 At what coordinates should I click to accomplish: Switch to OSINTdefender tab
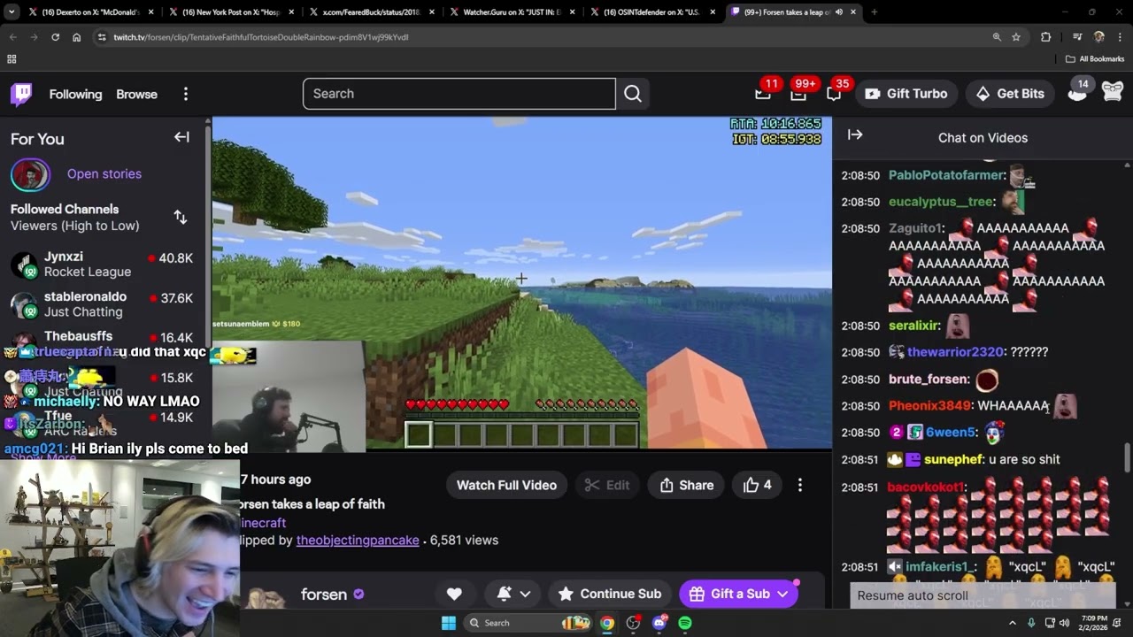click(652, 12)
